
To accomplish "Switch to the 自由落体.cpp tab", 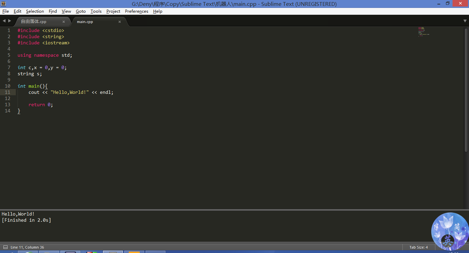I will pyautogui.click(x=34, y=21).
